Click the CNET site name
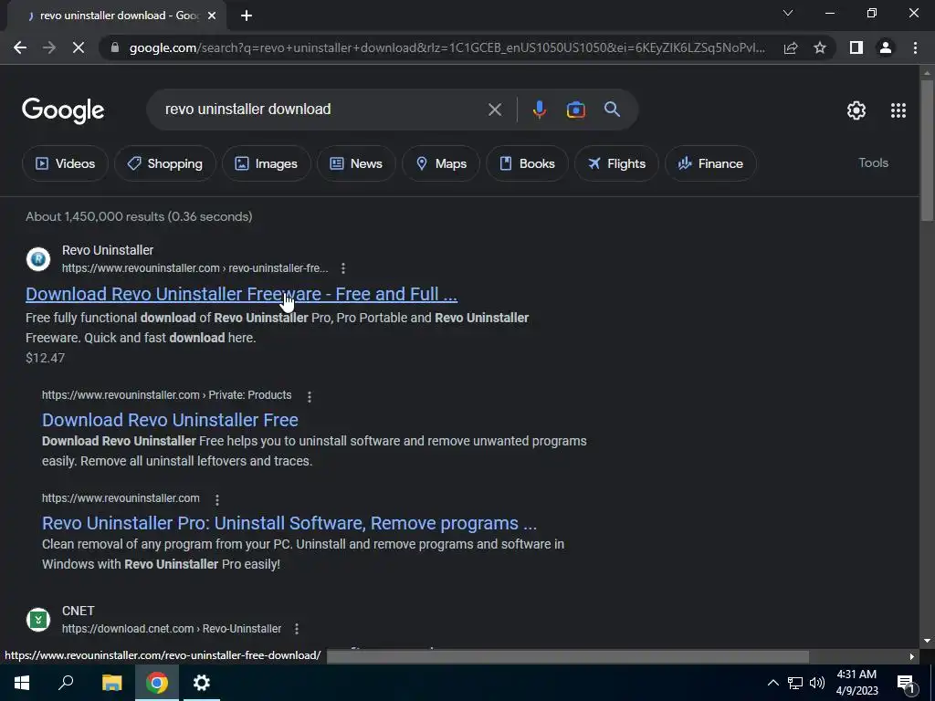This screenshot has width=935, height=701. pyautogui.click(x=79, y=611)
